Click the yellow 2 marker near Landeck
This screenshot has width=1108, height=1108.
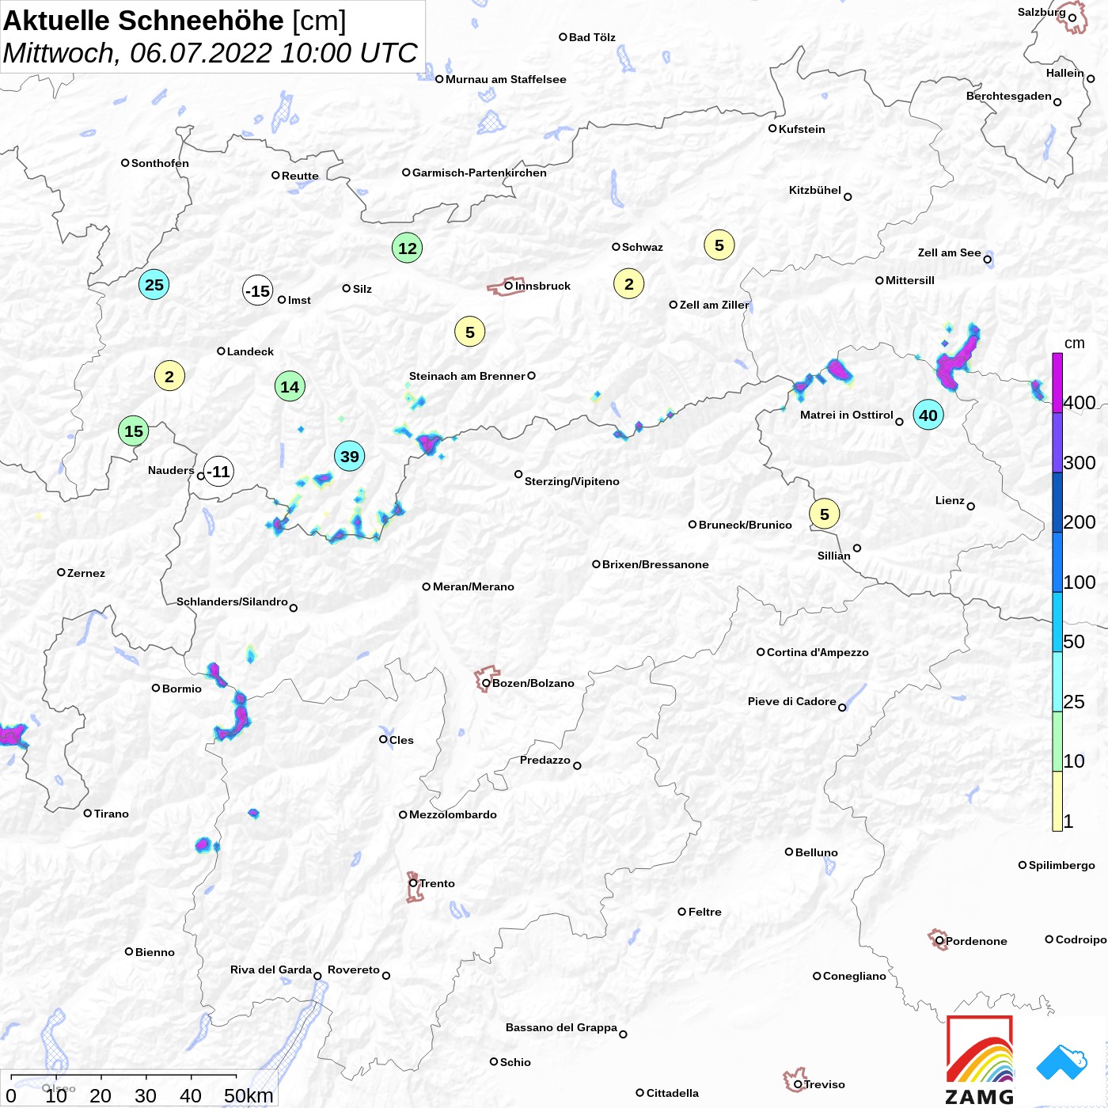pos(169,377)
